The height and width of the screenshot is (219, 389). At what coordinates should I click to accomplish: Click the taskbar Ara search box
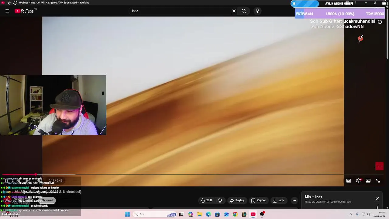pyautogui.click(x=155, y=214)
